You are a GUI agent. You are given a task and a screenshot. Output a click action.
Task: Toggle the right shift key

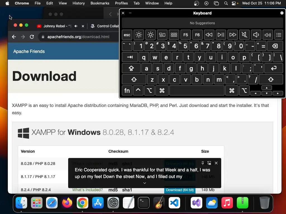pyautogui.click(x=271, y=79)
